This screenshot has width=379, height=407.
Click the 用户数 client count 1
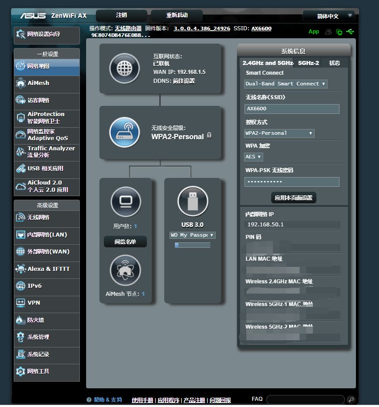135,226
